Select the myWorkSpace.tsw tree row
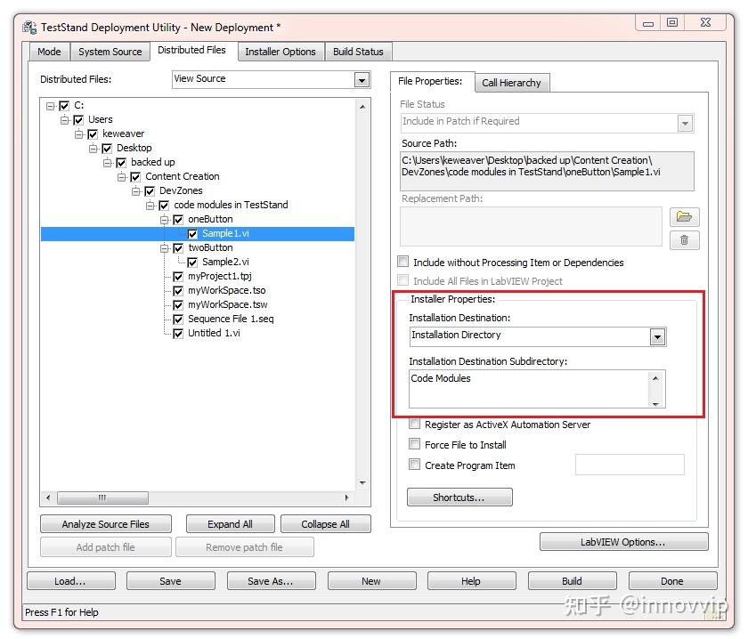 tap(228, 305)
